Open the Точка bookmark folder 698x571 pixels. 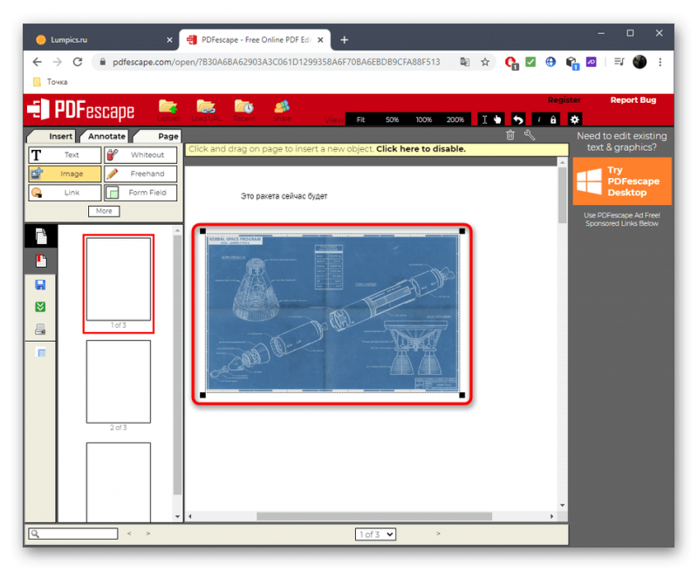pos(51,82)
